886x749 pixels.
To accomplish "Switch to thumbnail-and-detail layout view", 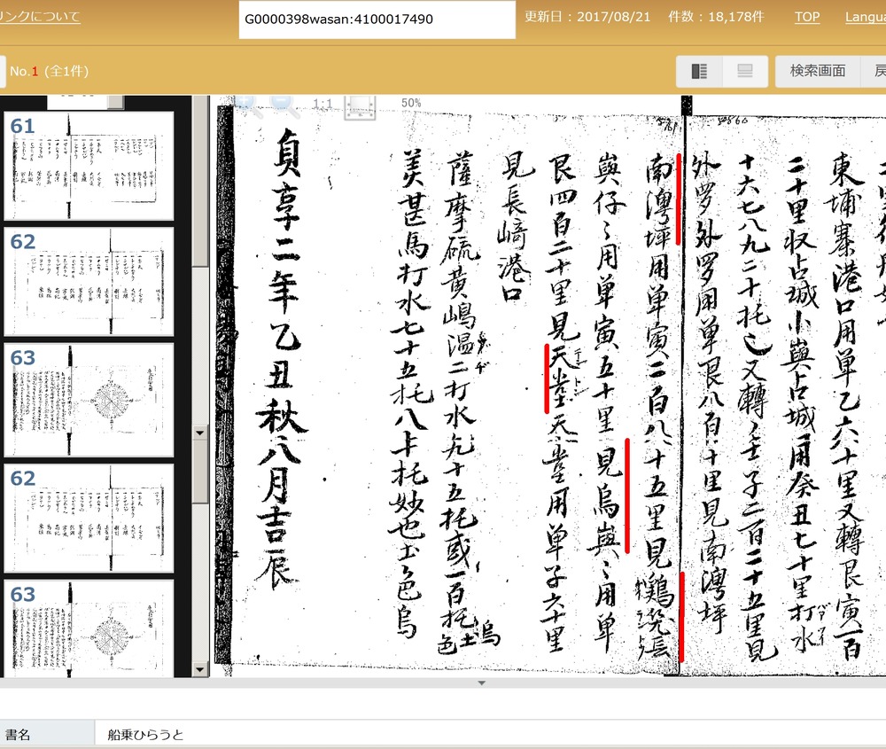I will [699, 71].
